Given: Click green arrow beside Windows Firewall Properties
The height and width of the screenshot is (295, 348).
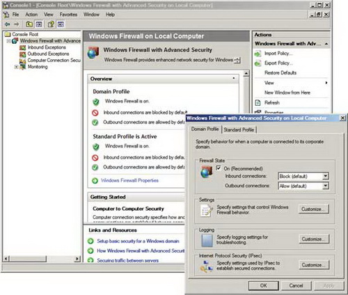Looking at the screenshot, I should coord(95,181).
